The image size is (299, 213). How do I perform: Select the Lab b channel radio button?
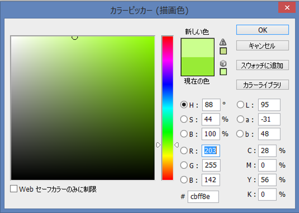point(240,133)
